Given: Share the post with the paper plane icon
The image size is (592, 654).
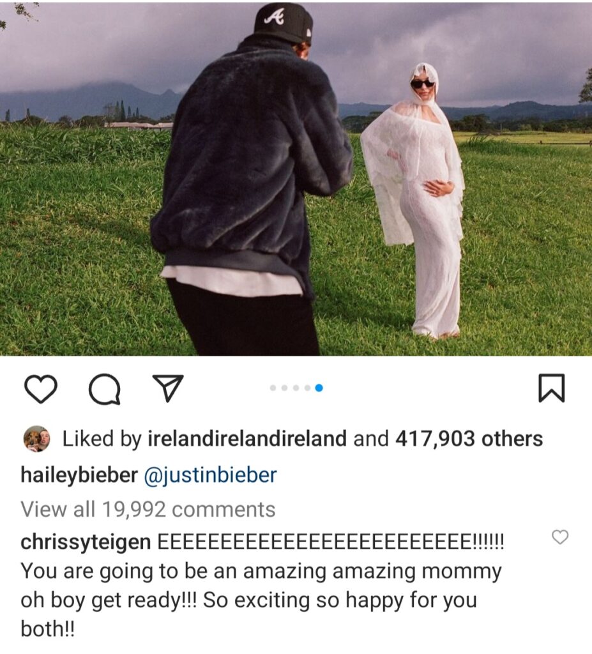Looking at the screenshot, I should tap(168, 388).
